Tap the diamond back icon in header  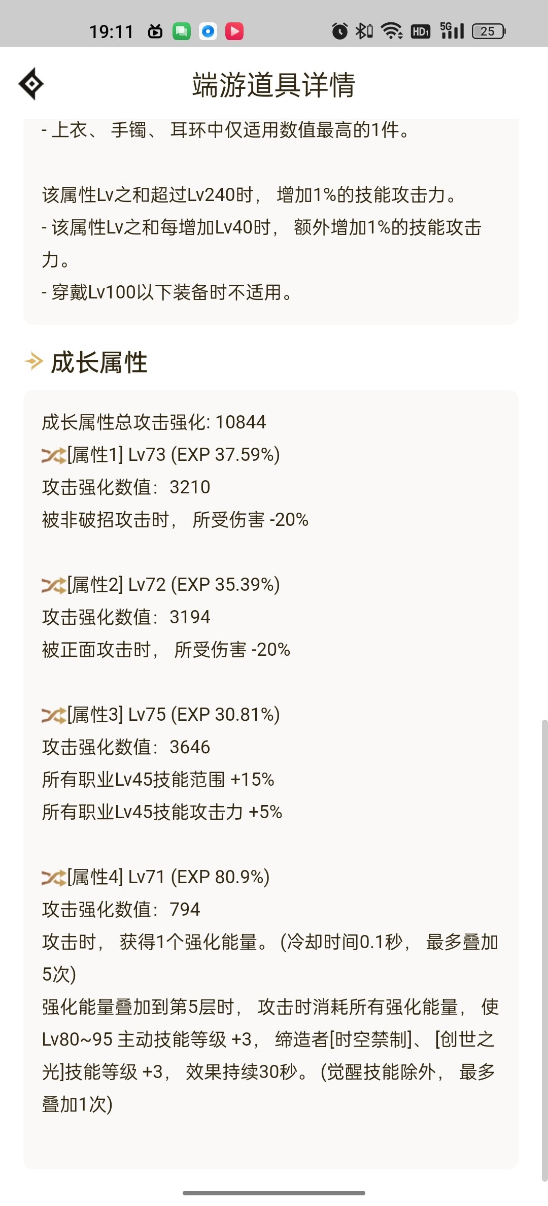pyautogui.click(x=31, y=84)
